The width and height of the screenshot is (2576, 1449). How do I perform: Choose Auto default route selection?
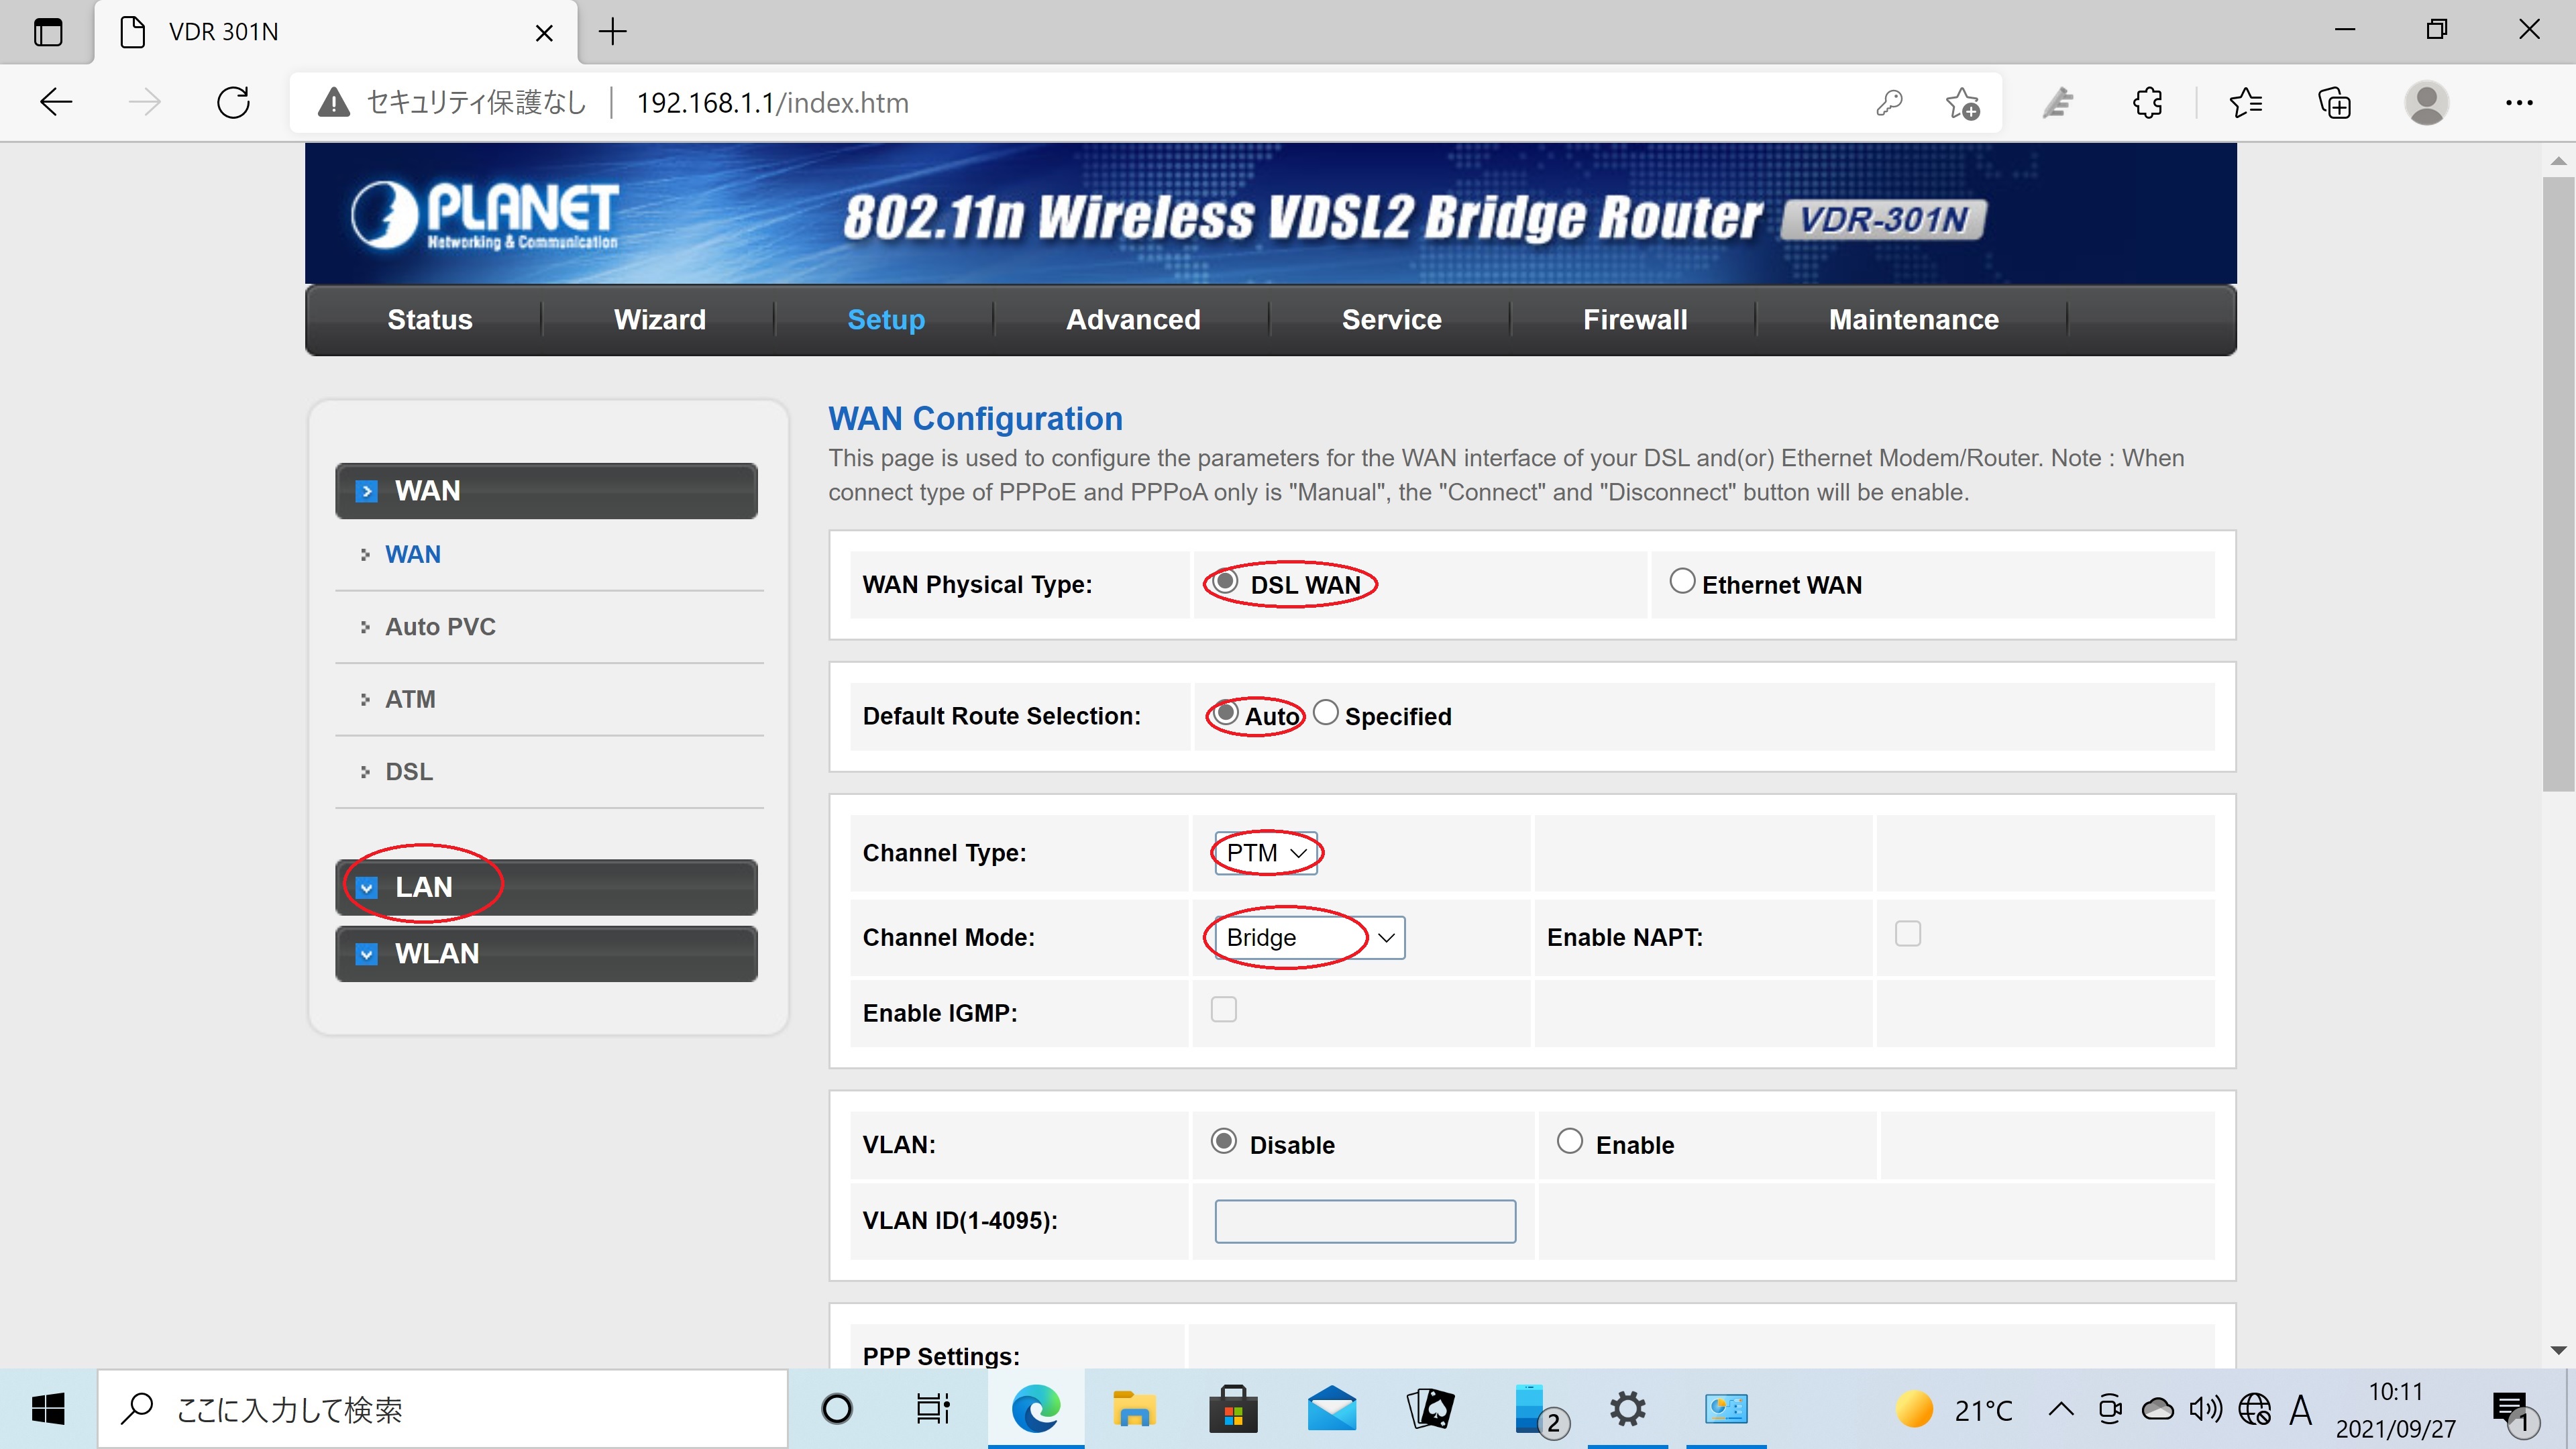pyautogui.click(x=1225, y=713)
